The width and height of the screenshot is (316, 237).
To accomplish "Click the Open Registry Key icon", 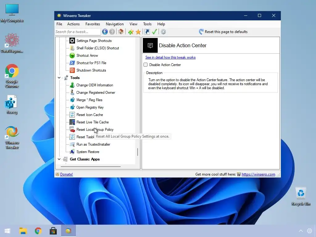I will (72, 107).
